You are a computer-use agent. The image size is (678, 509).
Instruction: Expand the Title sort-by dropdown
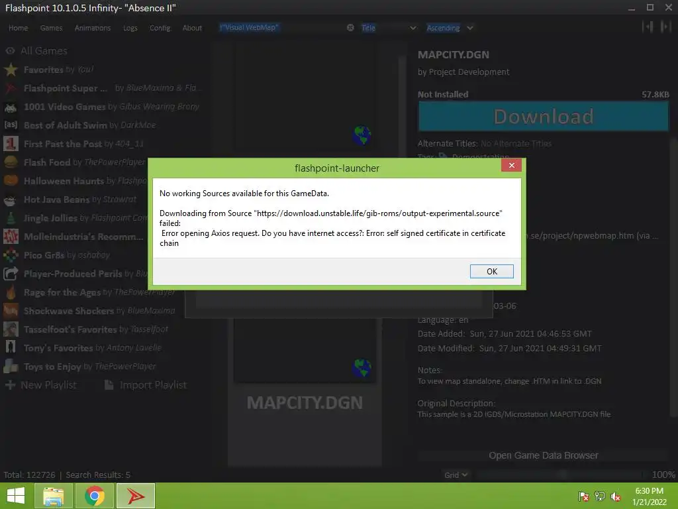(x=389, y=28)
